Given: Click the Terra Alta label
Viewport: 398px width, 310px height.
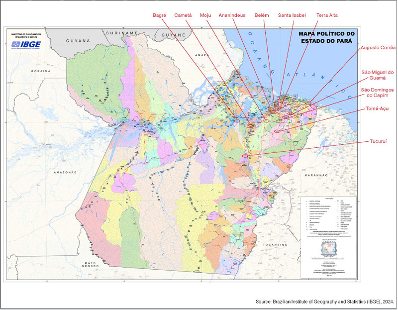Looking at the screenshot, I should coord(327,15).
